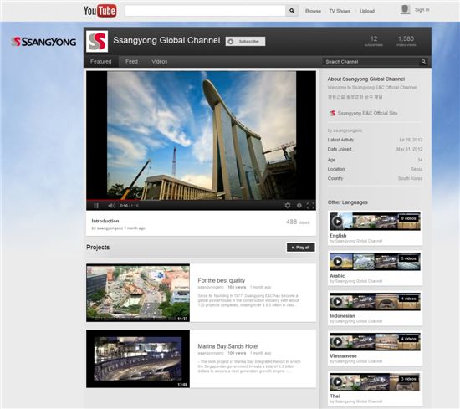Open Upload in top navigation
This screenshot has width=460, height=409.
(x=367, y=11)
